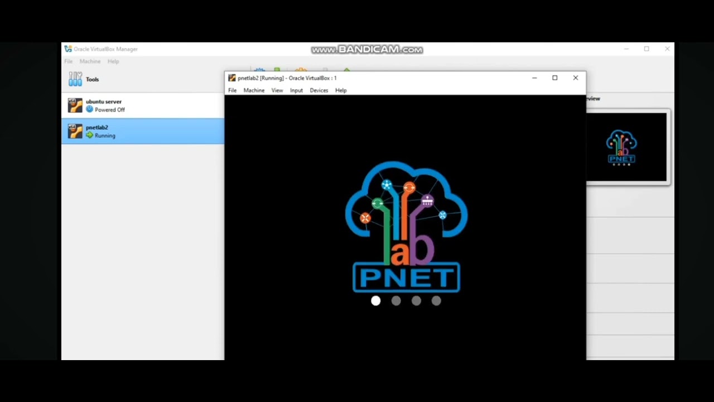Click pnetlab2 preview thumbnail
Screen dimensions: 714x402
[x=628, y=147]
